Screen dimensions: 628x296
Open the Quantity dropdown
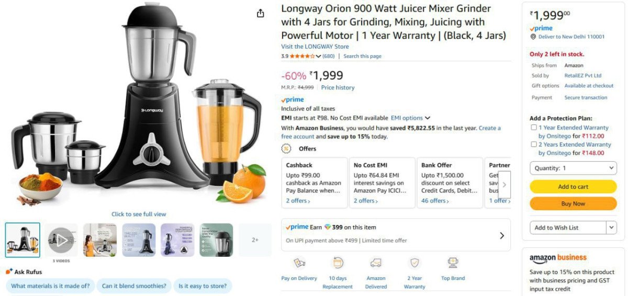click(x=573, y=168)
